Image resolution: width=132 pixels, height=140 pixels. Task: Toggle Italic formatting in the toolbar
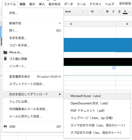click(x=113, y=12)
